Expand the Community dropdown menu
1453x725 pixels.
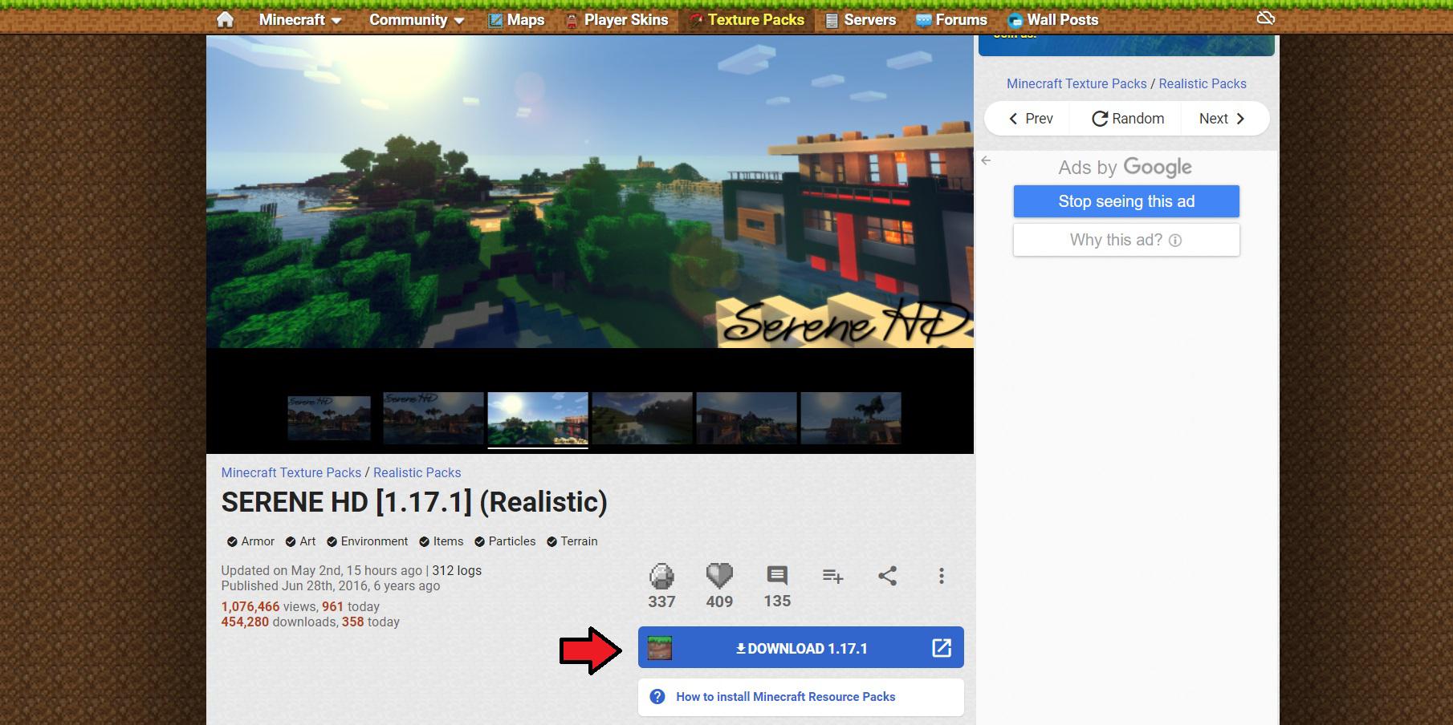pyautogui.click(x=417, y=20)
